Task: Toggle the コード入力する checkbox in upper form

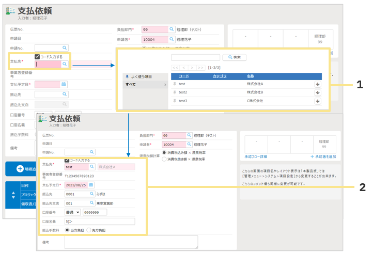Action: coord(38,57)
